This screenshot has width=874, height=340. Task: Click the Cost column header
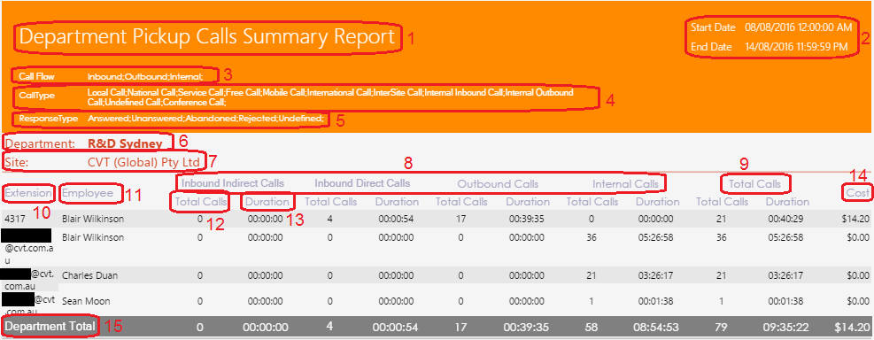coord(858,193)
